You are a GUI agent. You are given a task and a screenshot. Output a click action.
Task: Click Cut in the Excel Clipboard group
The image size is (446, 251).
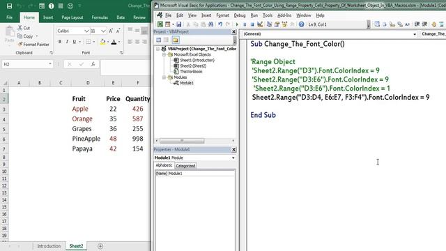(x=24, y=28)
